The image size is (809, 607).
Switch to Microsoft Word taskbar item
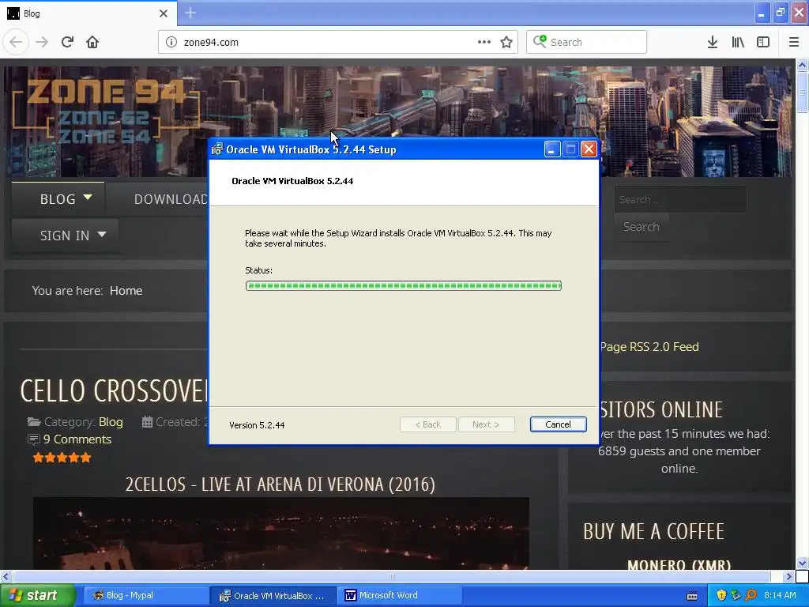[399, 596]
